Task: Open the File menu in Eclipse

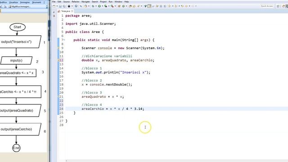Action: click(x=54, y=2)
